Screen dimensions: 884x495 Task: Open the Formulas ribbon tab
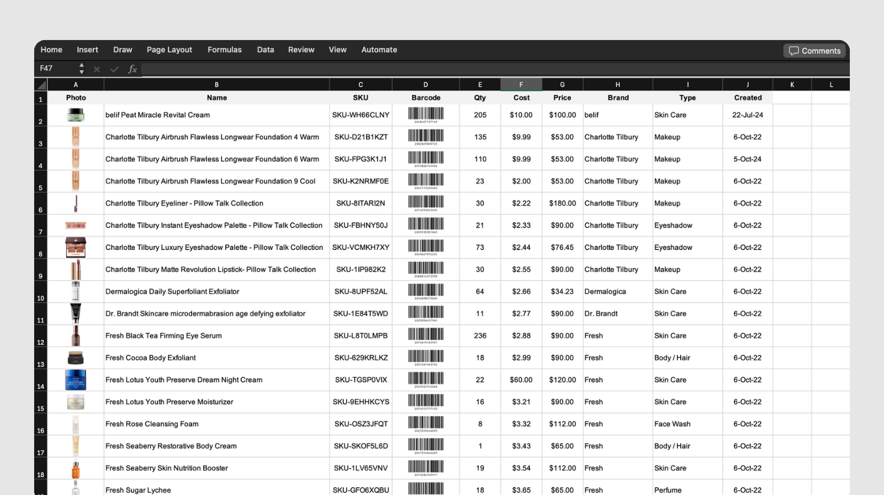225,49
